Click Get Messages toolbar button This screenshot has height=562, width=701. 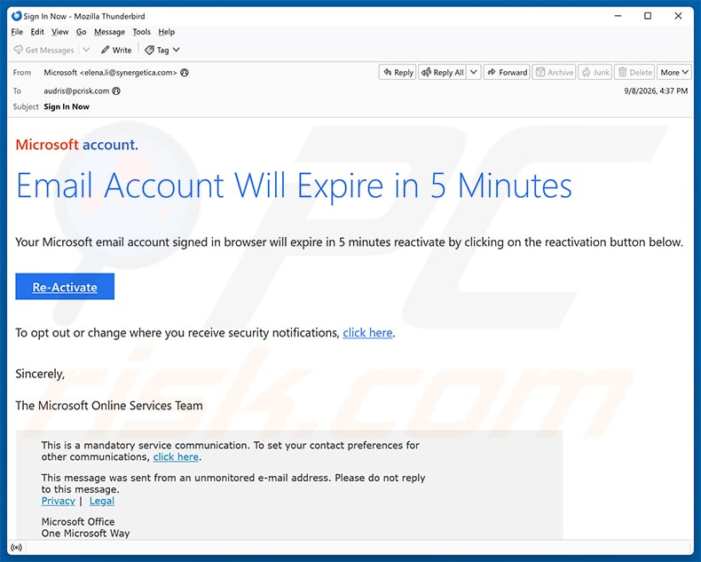coord(43,50)
